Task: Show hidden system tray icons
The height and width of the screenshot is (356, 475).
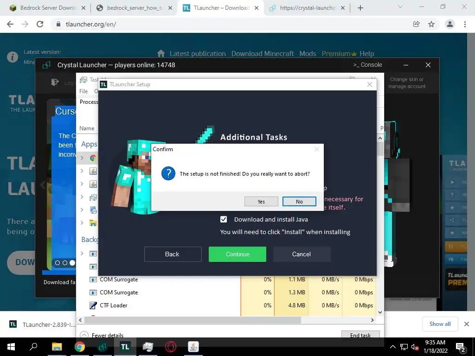Action: coord(392,347)
